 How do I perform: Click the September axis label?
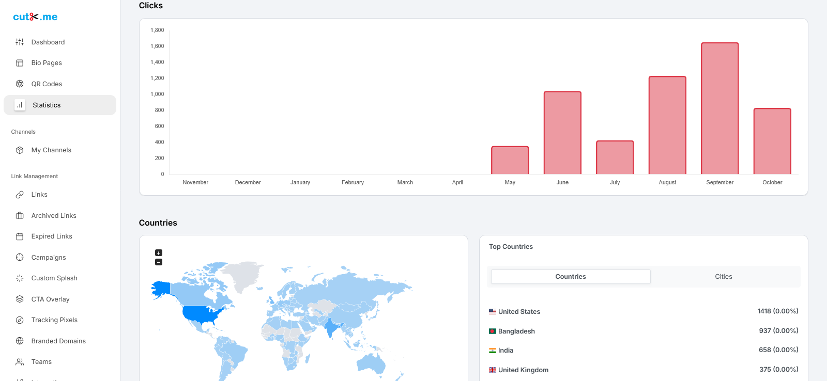(720, 183)
